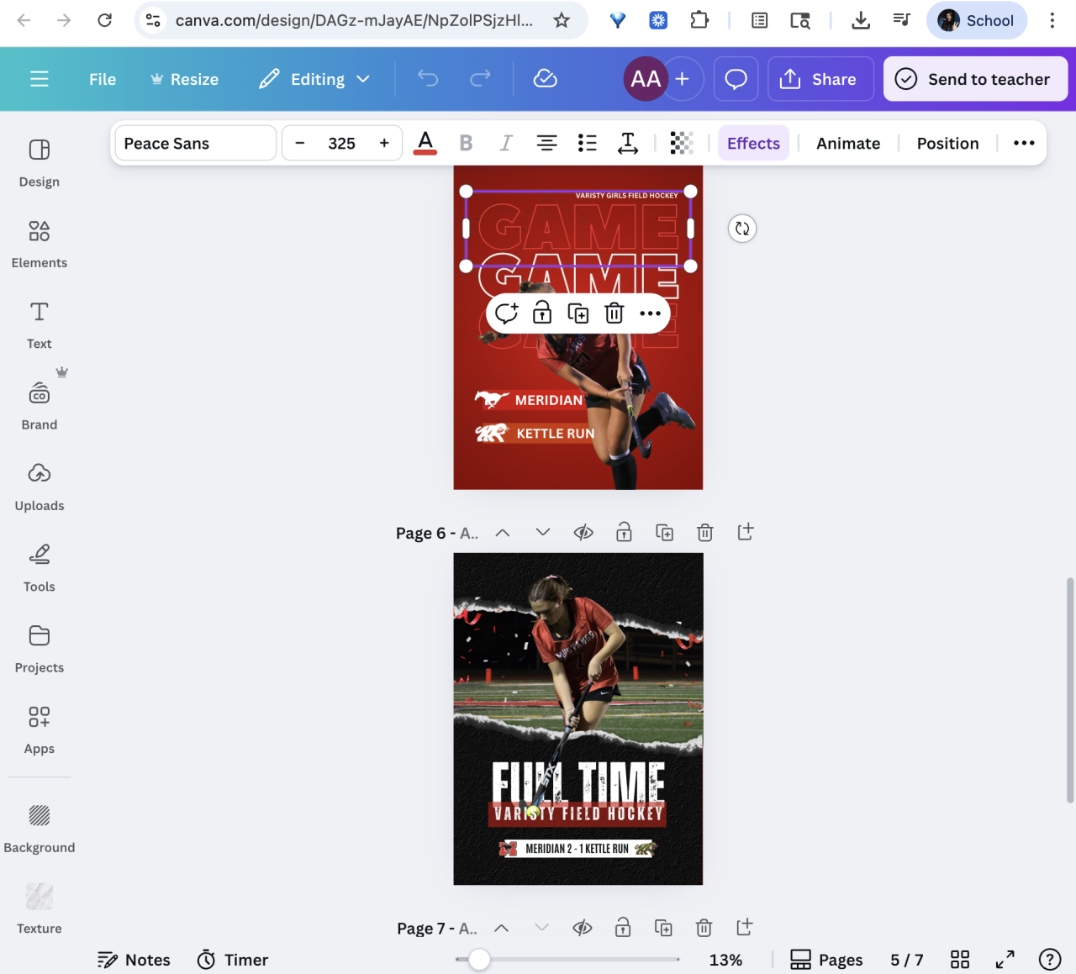Lock Page 7
This screenshot has height=974, width=1076.
pyautogui.click(x=623, y=929)
